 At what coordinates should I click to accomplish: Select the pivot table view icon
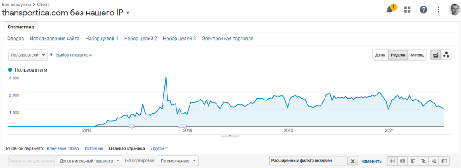click(444, 161)
